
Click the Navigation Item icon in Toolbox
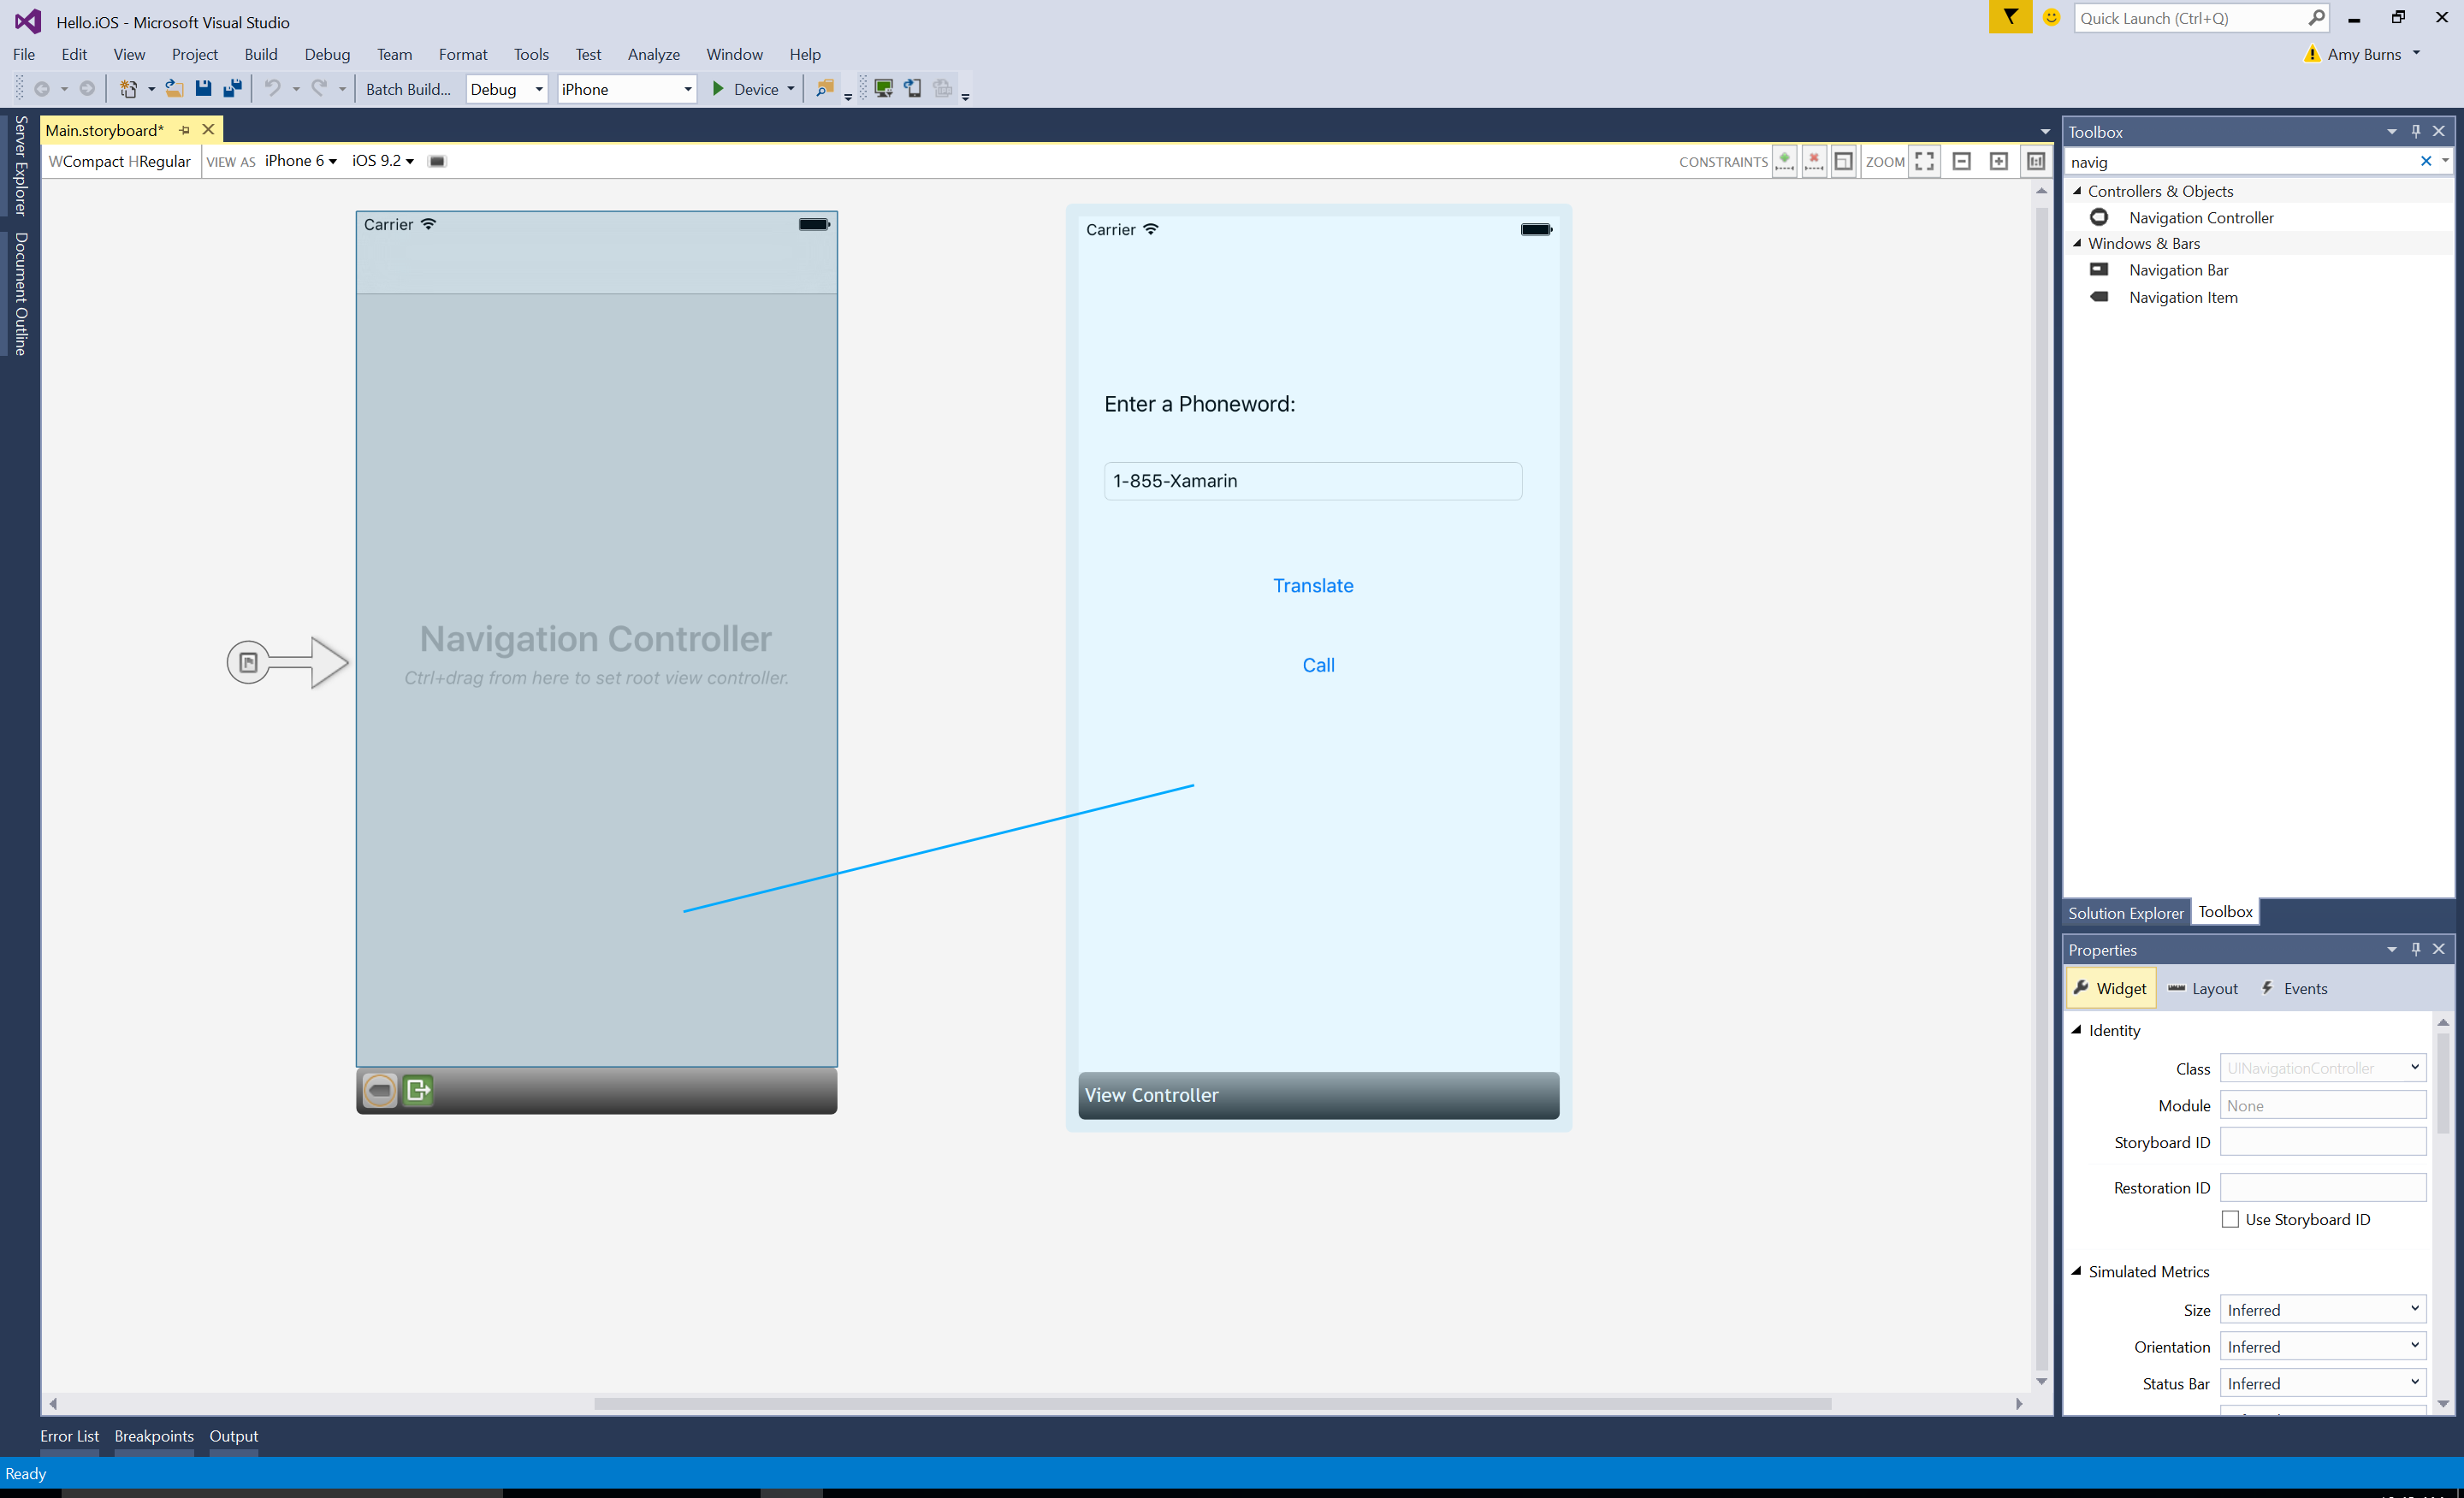[x=2096, y=296]
